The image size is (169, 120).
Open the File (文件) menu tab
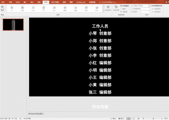pyautogui.click(x=3, y=2)
